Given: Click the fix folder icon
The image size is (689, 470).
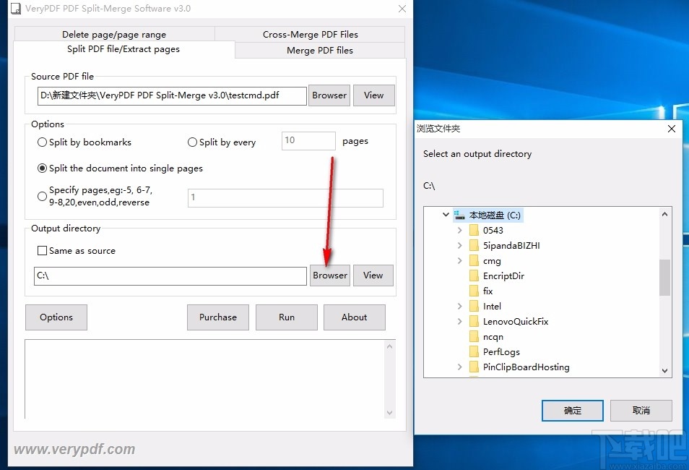Looking at the screenshot, I should point(474,291).
